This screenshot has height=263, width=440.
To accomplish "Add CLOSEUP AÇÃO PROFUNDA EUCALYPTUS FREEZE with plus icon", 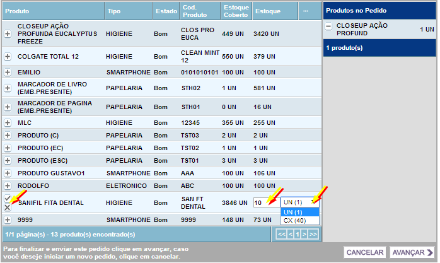I will pyautogui.click(x=8, y=34).
